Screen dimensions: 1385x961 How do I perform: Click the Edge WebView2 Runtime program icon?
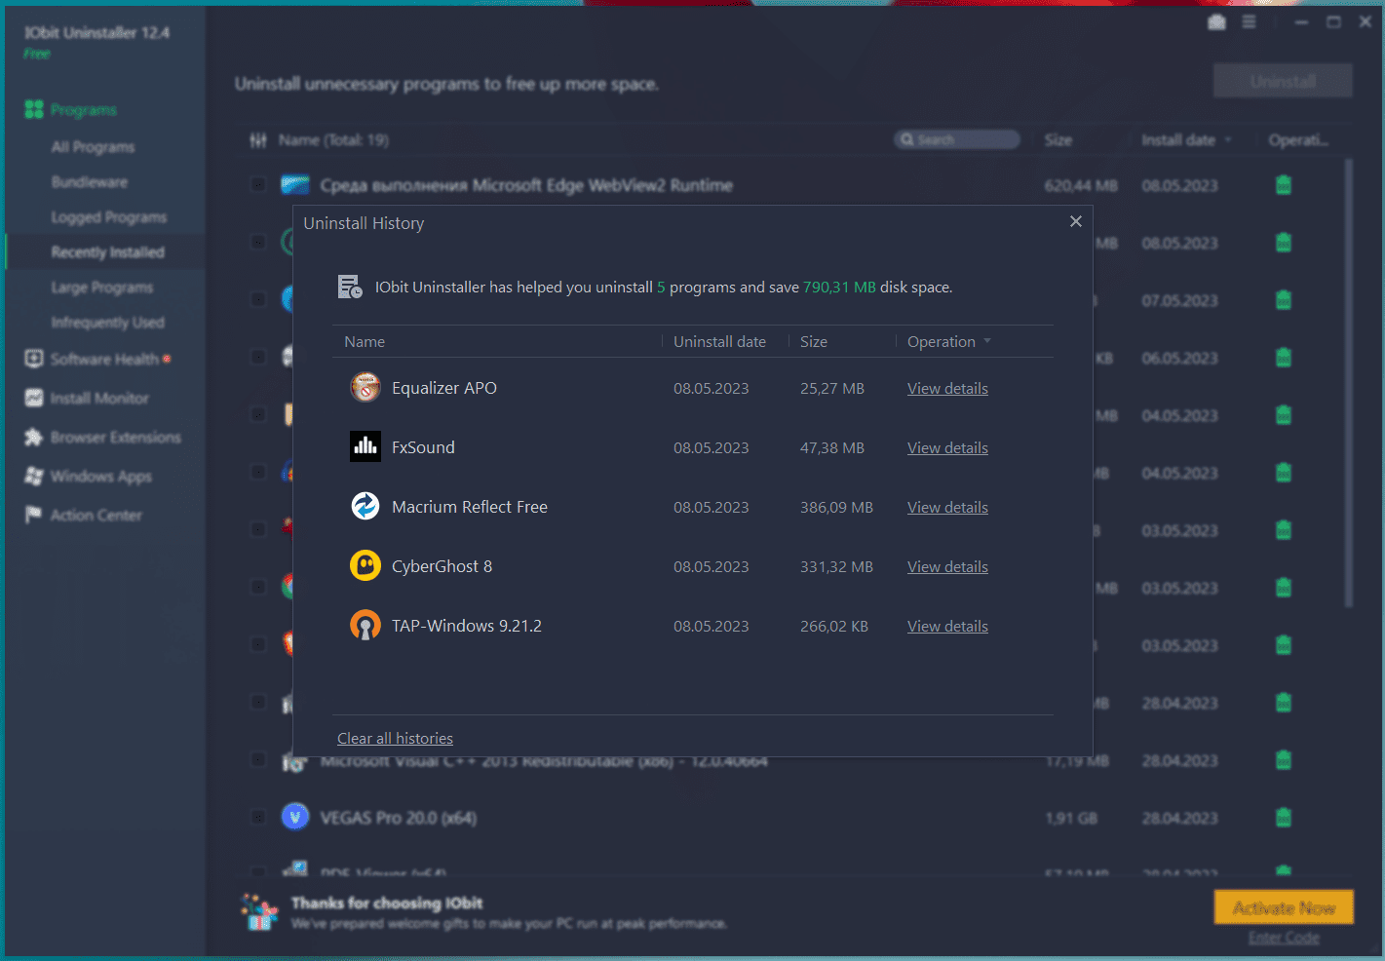point(295,185)
